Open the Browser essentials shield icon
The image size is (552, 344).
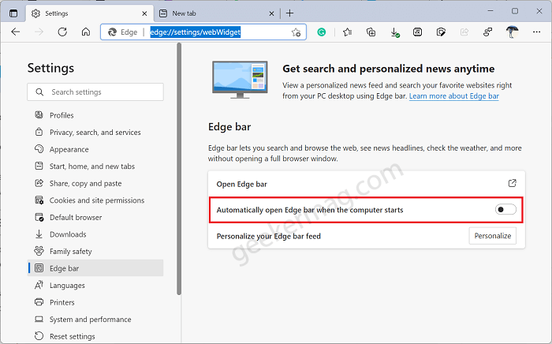pos(441,32)
